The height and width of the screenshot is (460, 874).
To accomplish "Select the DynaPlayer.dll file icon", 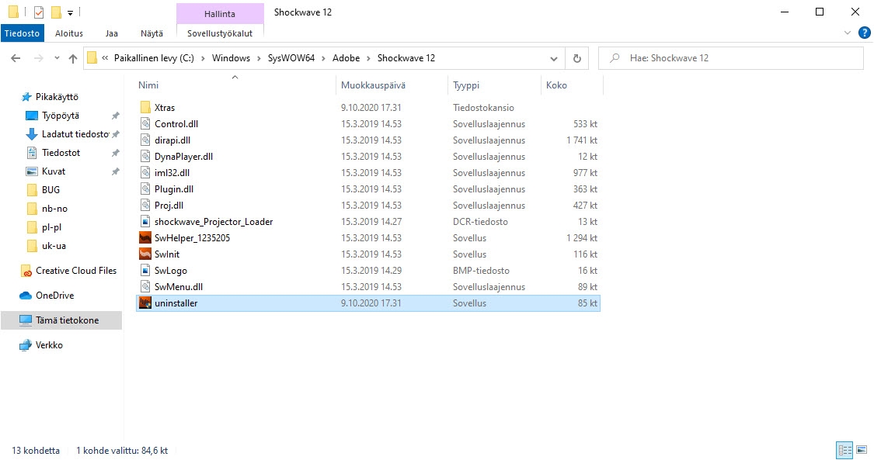I will [x=145, y=156].
